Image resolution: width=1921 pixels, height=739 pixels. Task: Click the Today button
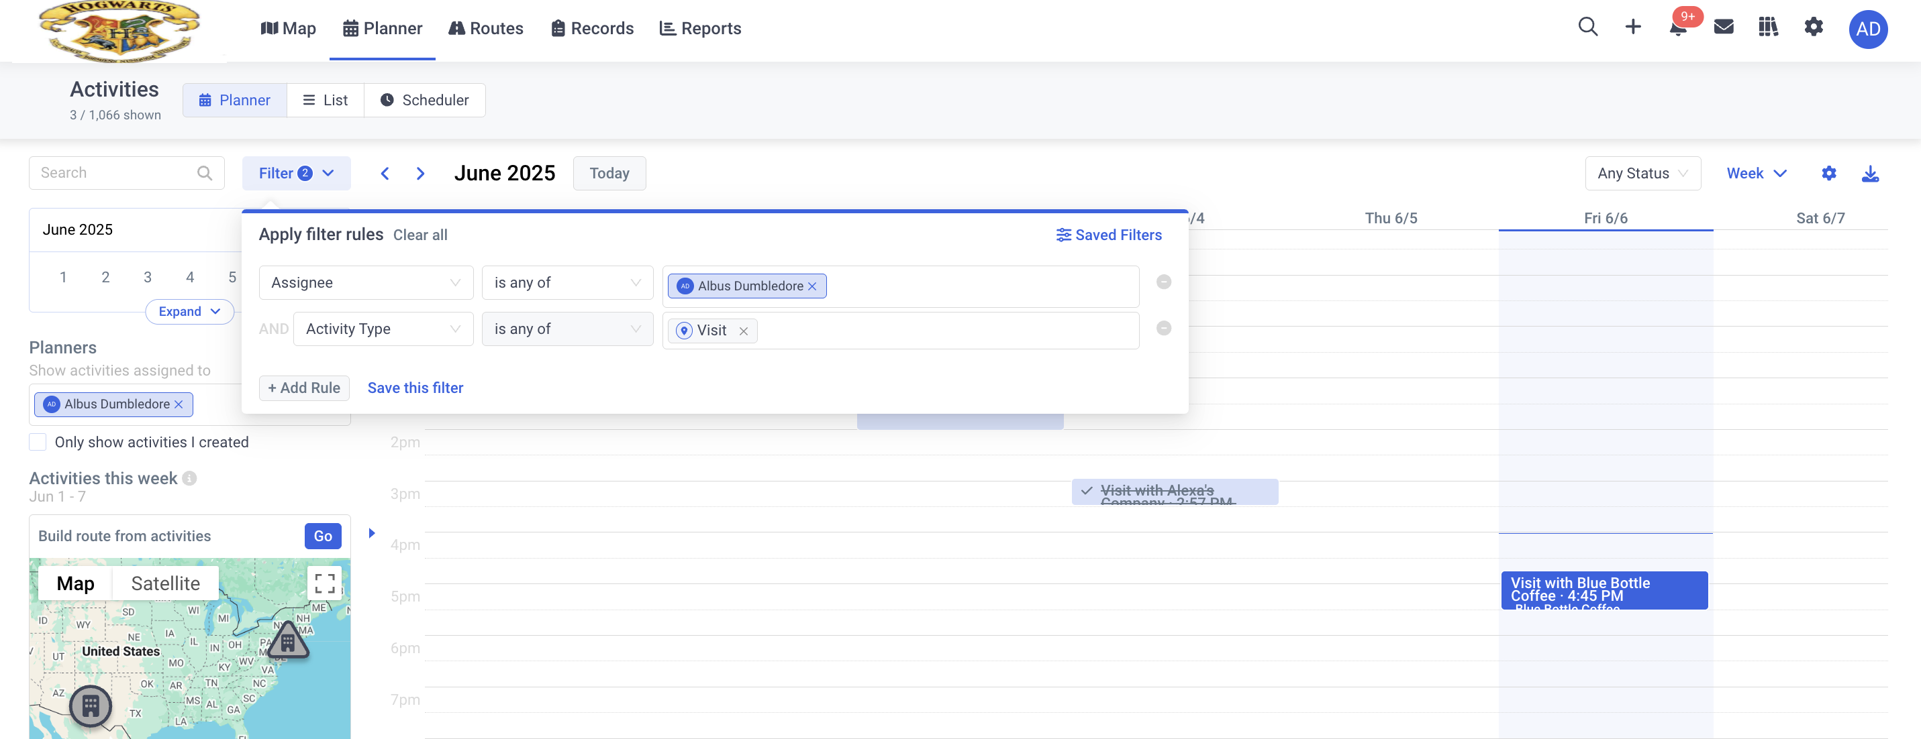pyautogui.click(x=609, y=174)
